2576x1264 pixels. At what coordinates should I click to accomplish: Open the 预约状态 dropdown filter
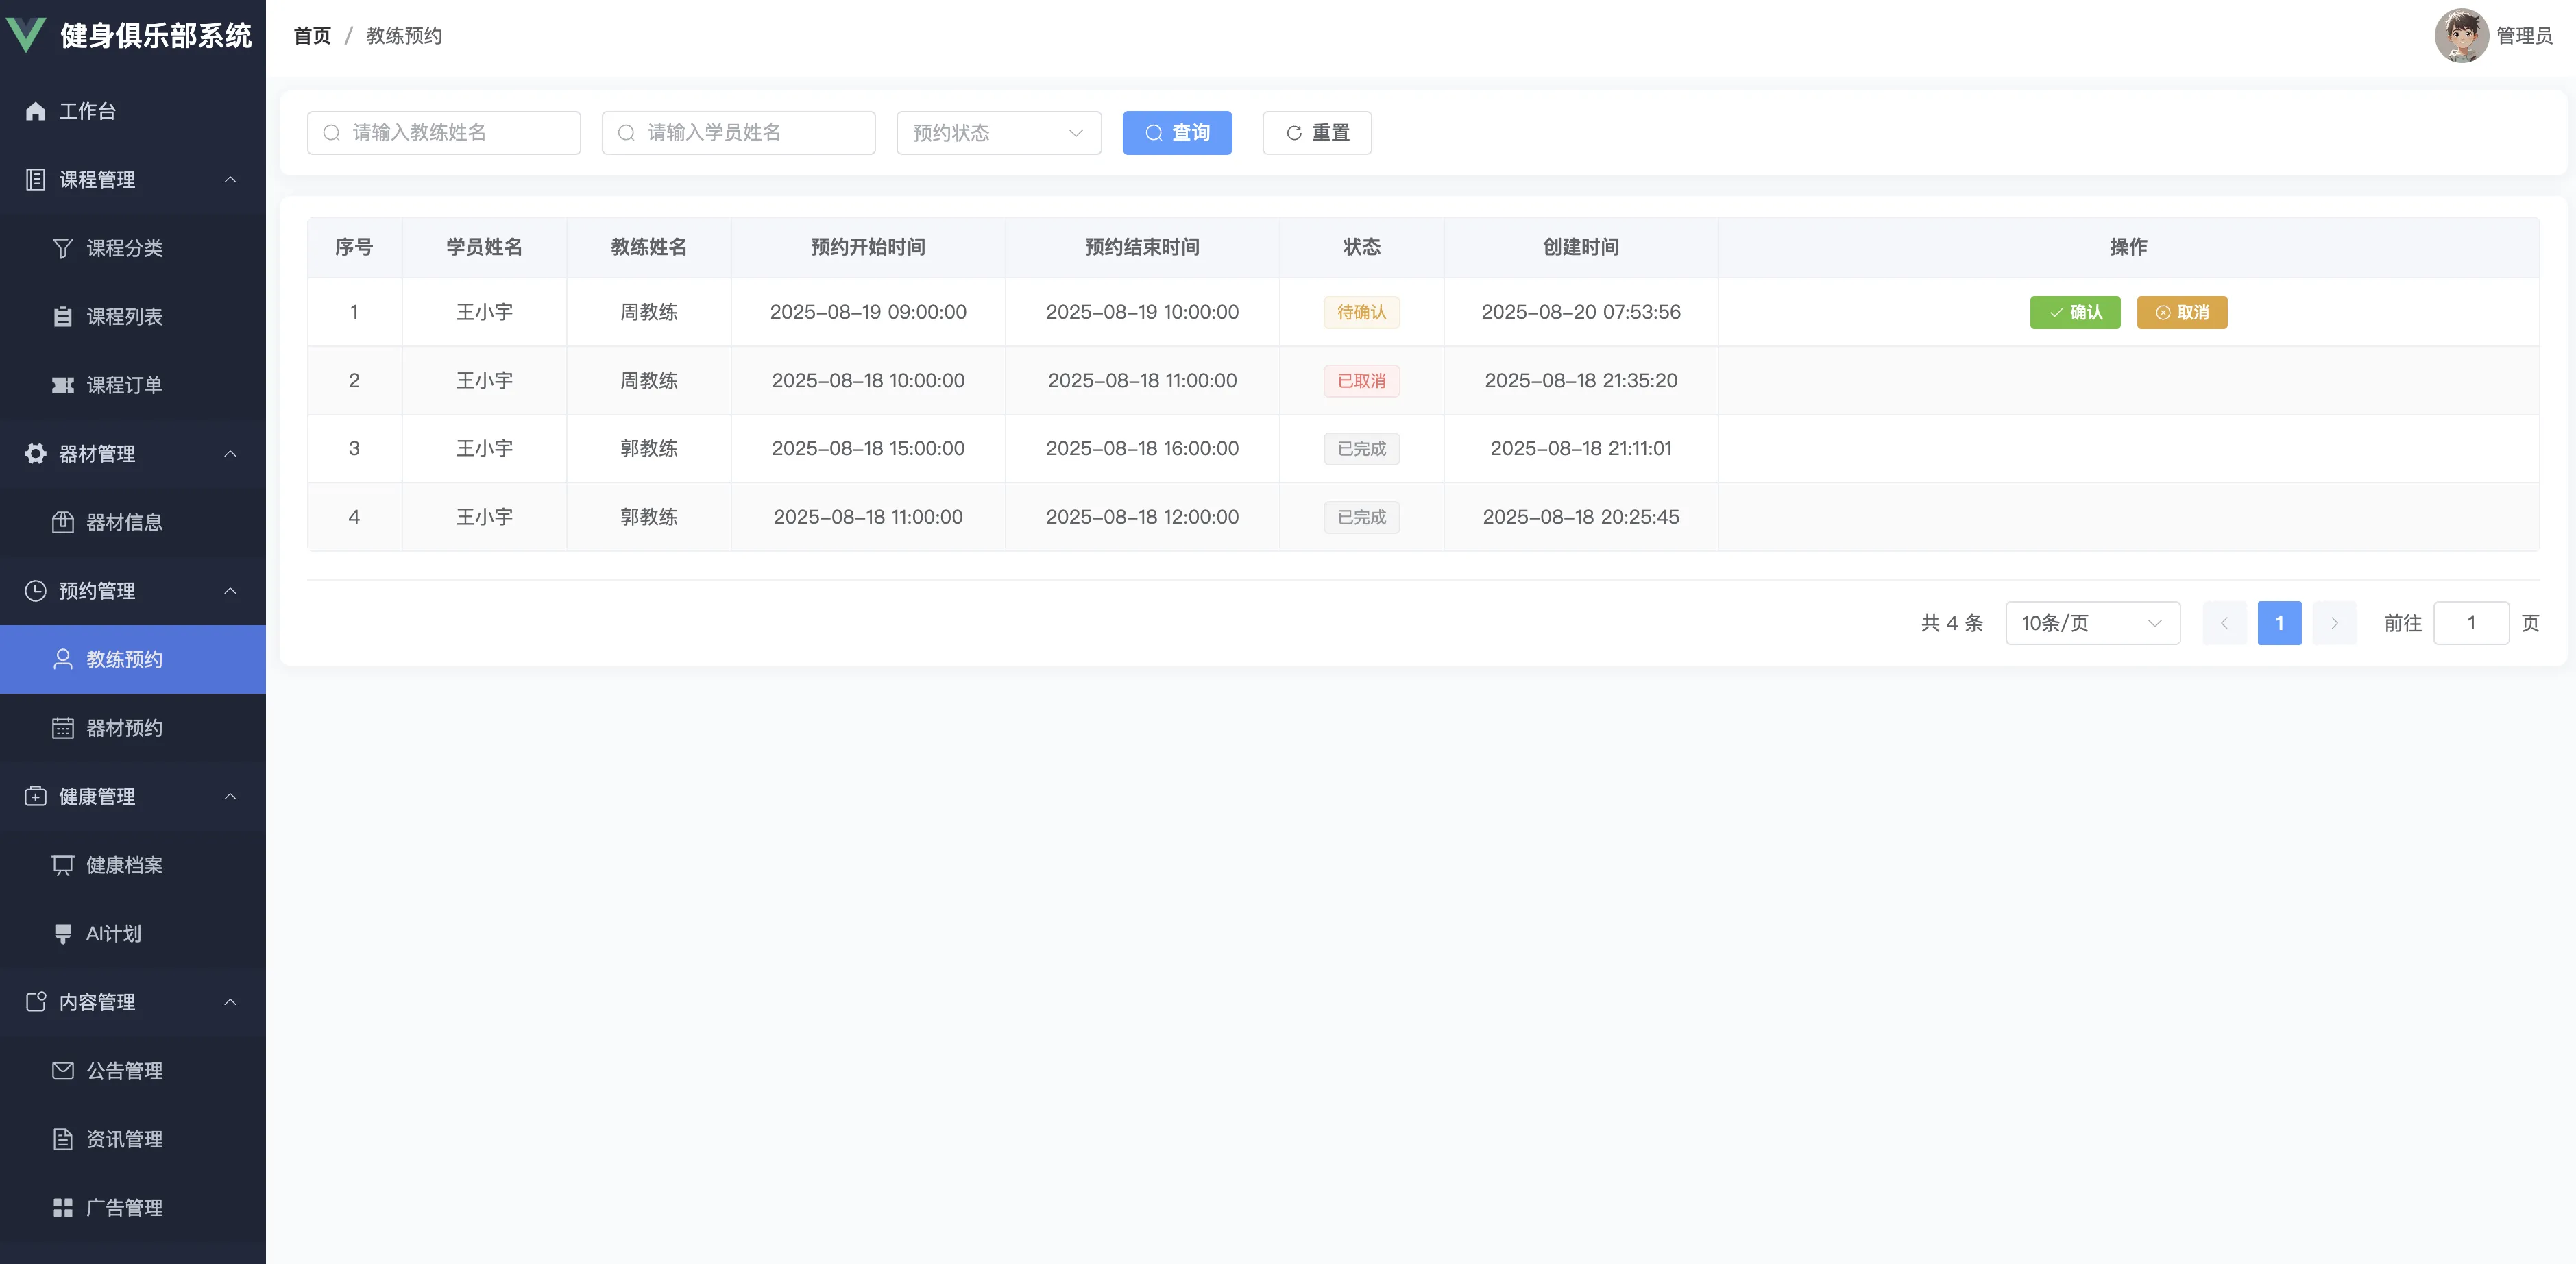tap(998, 133)
